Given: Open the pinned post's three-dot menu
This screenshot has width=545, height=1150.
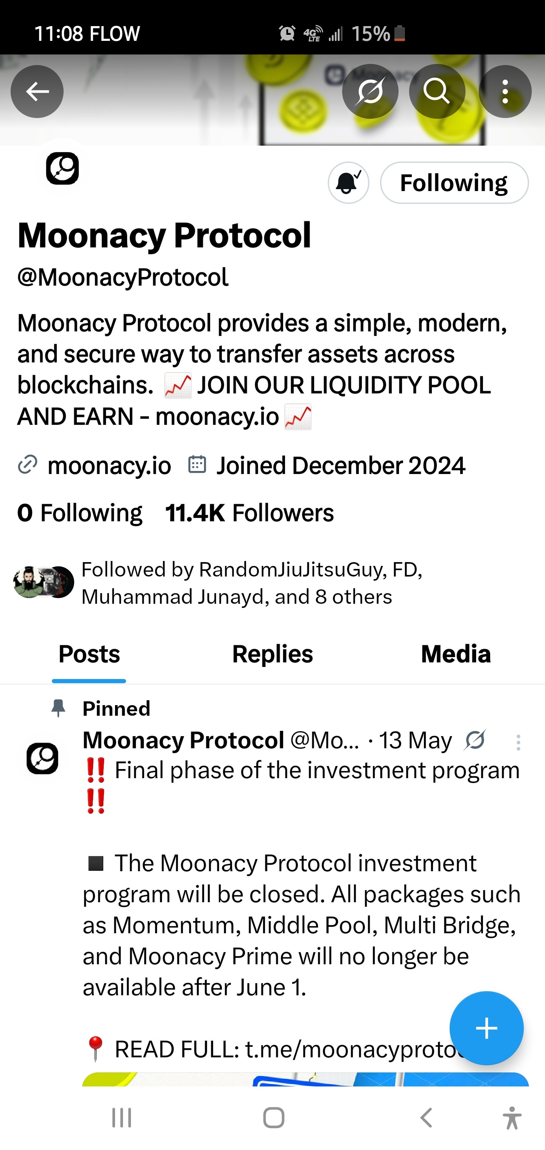Looking at the screenshot, I should [518, 743].
